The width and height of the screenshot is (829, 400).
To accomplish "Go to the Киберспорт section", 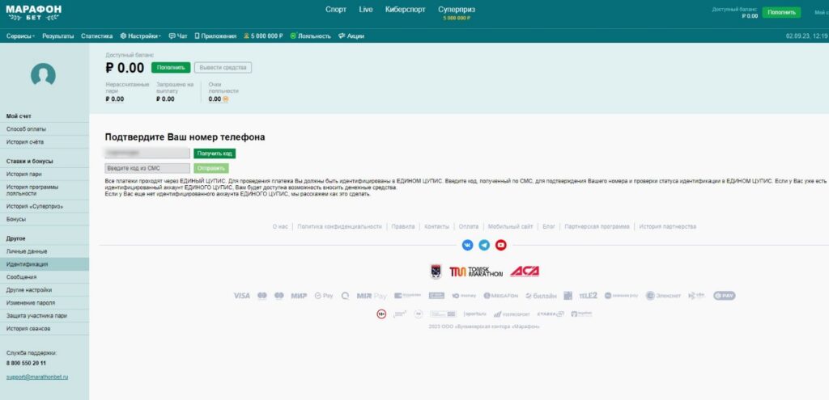I will tap(405, 10).
